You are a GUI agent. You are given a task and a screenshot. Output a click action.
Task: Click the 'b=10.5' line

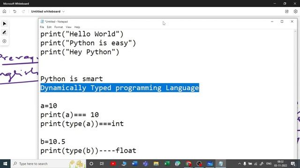pyautogui.click(x=53, y=141)
